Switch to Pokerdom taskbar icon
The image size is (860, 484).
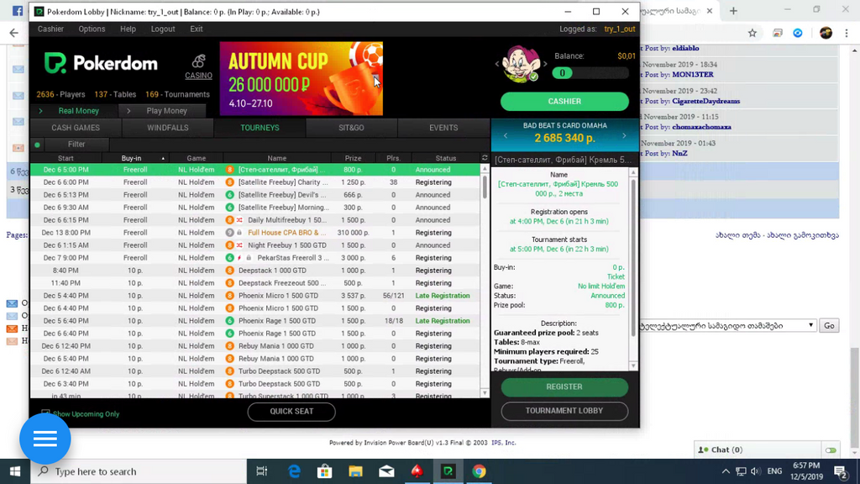tap(448, 471)
